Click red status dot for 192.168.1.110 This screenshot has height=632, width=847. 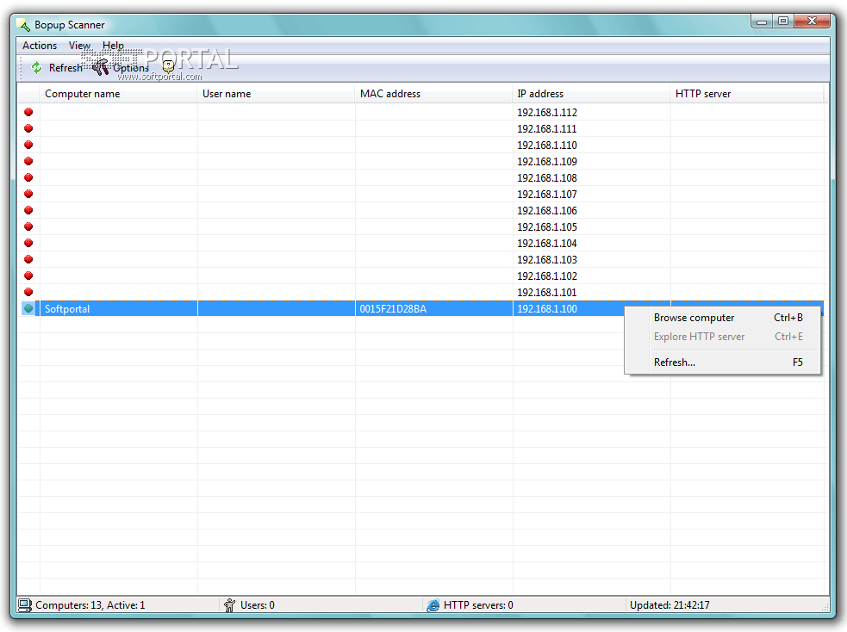28,145
